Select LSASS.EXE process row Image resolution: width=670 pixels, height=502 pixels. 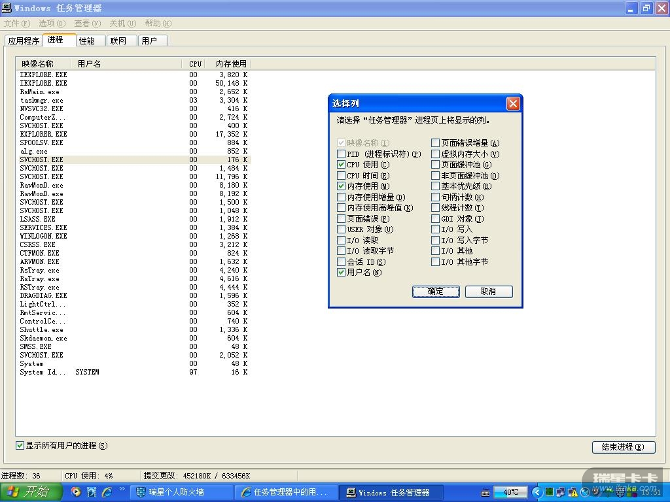point(133,219)
